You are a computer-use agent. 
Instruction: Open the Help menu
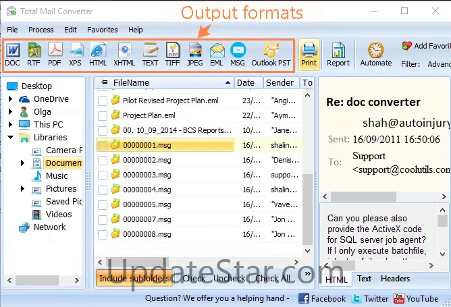(x=136, y=30)
